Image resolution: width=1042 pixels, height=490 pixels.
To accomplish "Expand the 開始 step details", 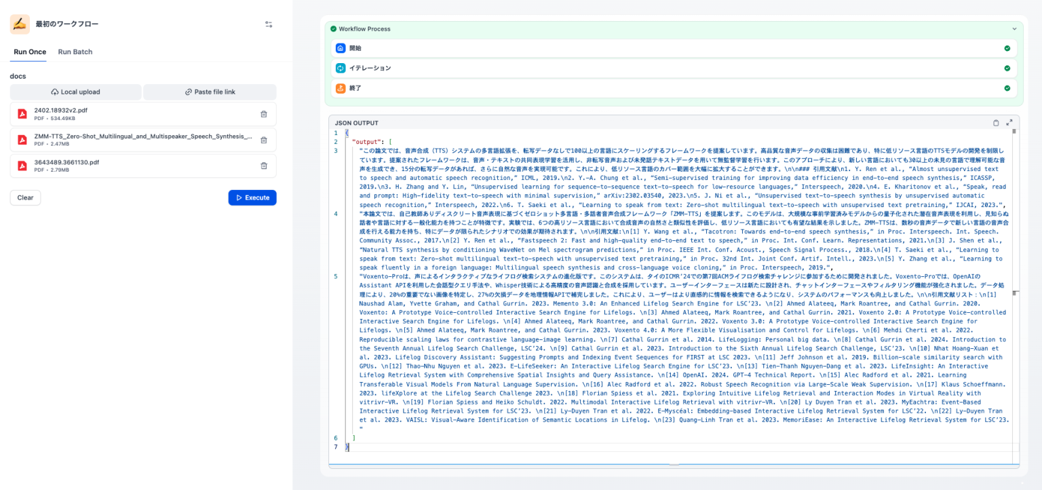I will tap(670, 48).
